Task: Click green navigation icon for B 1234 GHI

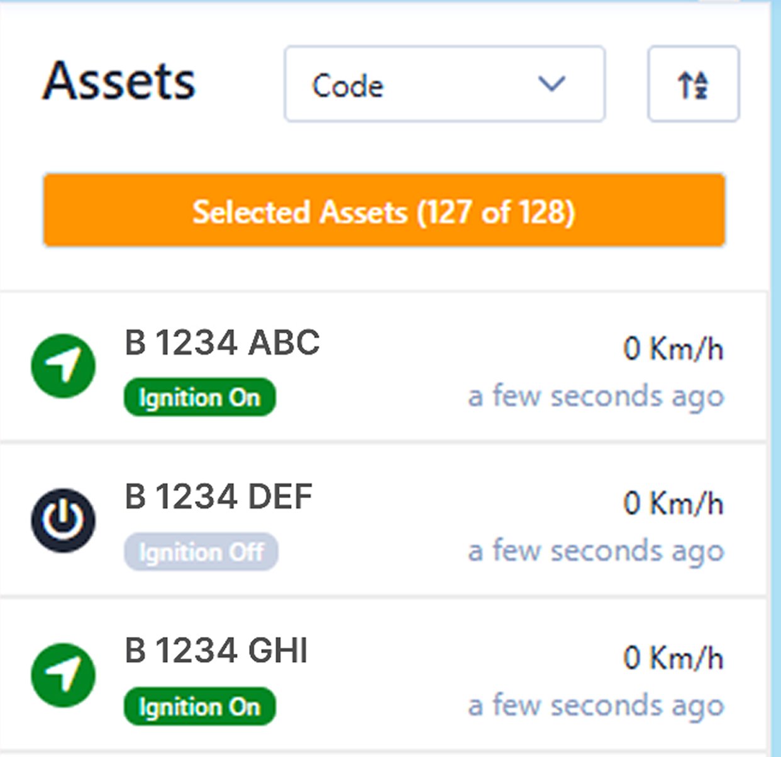Action: coord(64,675)
